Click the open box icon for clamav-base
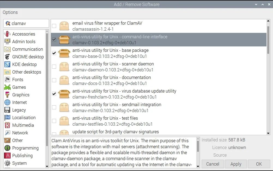This screenshot has width=273, height=171. pyautogui.click(x=64, y=53)
